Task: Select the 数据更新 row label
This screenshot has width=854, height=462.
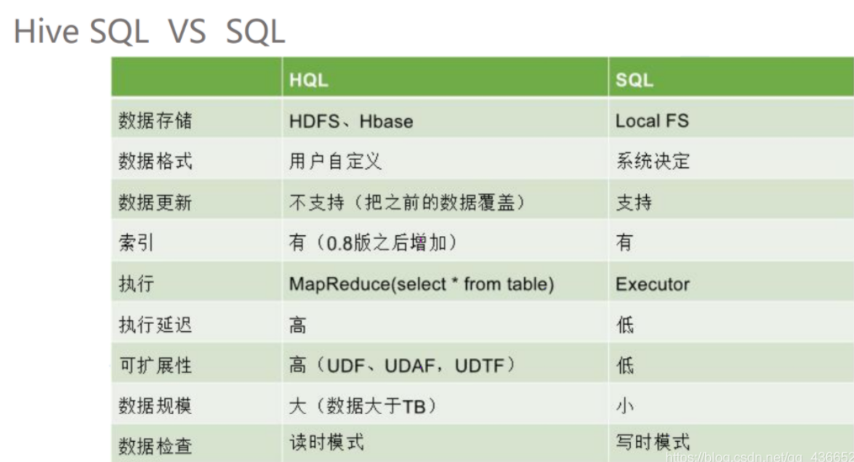Action: click(156, 203)
